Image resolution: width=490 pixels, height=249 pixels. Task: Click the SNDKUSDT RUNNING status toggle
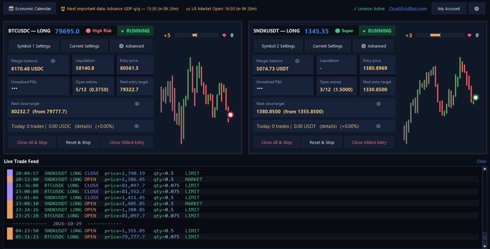(377, 31)
